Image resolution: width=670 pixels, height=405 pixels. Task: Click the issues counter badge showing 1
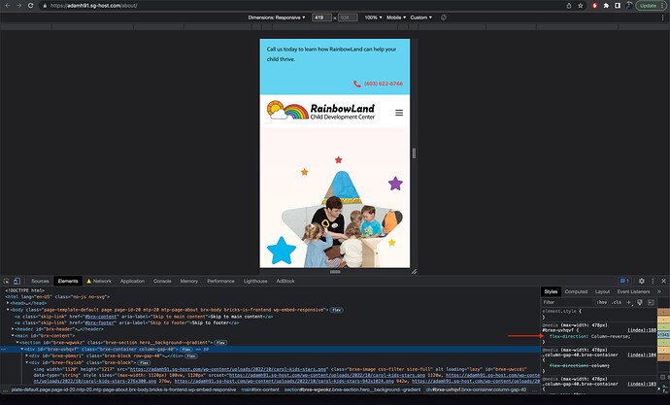(624, 281)
